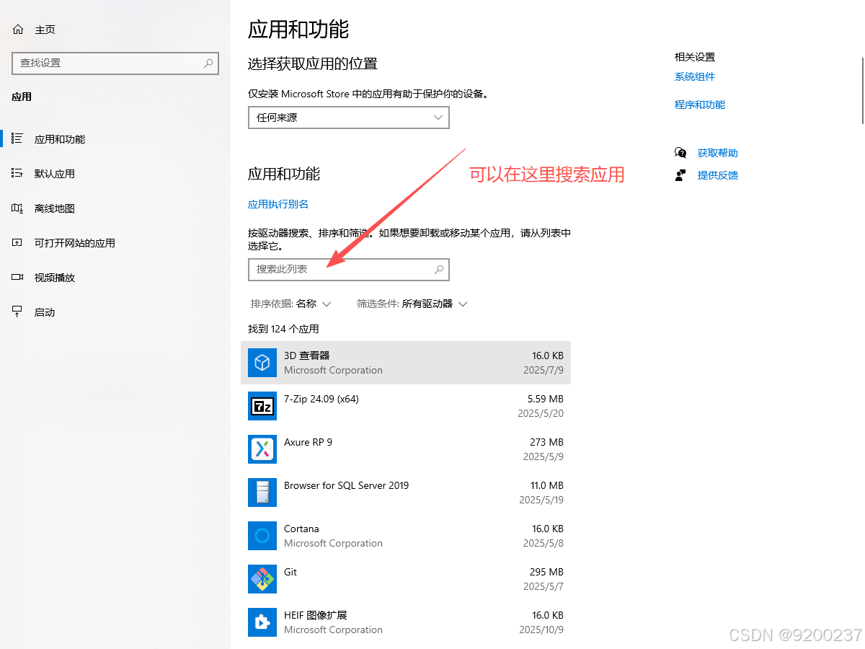Open the 系统组件 related link
Viewport: 865px width, 649px height.
tap(695, 76)
